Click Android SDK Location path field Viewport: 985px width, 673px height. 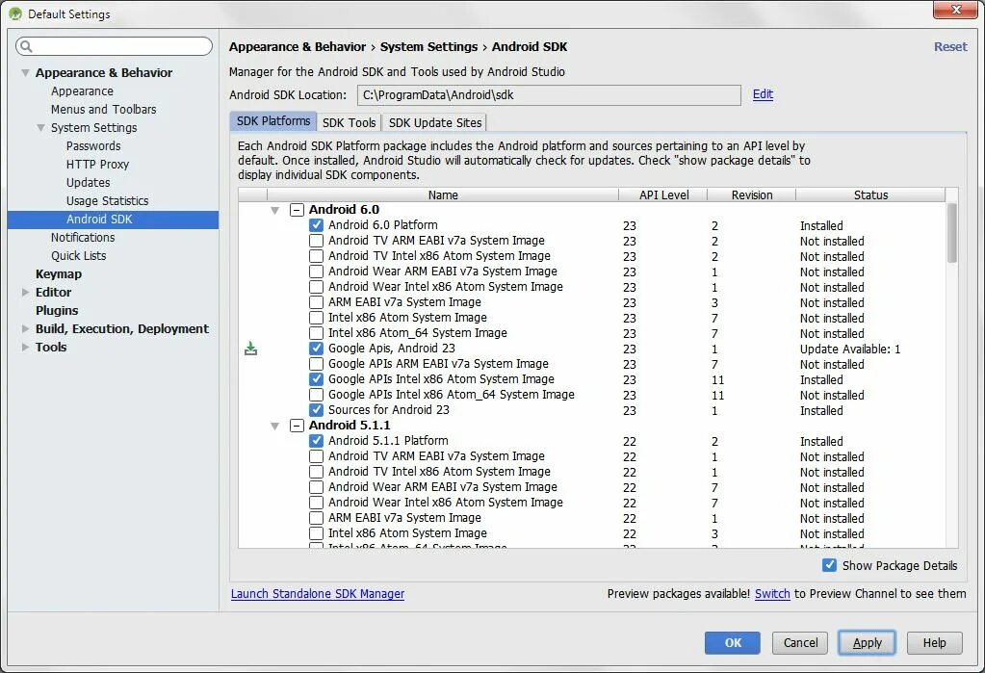tap(549, 95)
